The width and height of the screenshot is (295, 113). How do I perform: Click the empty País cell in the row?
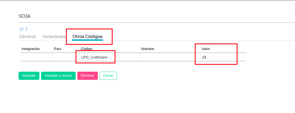(66, 57)
